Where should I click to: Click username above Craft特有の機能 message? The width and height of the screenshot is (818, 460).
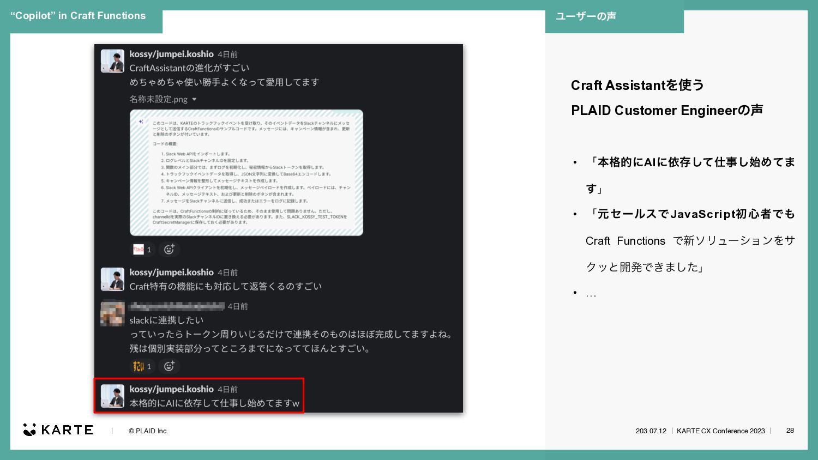click(x=171, y=273)
